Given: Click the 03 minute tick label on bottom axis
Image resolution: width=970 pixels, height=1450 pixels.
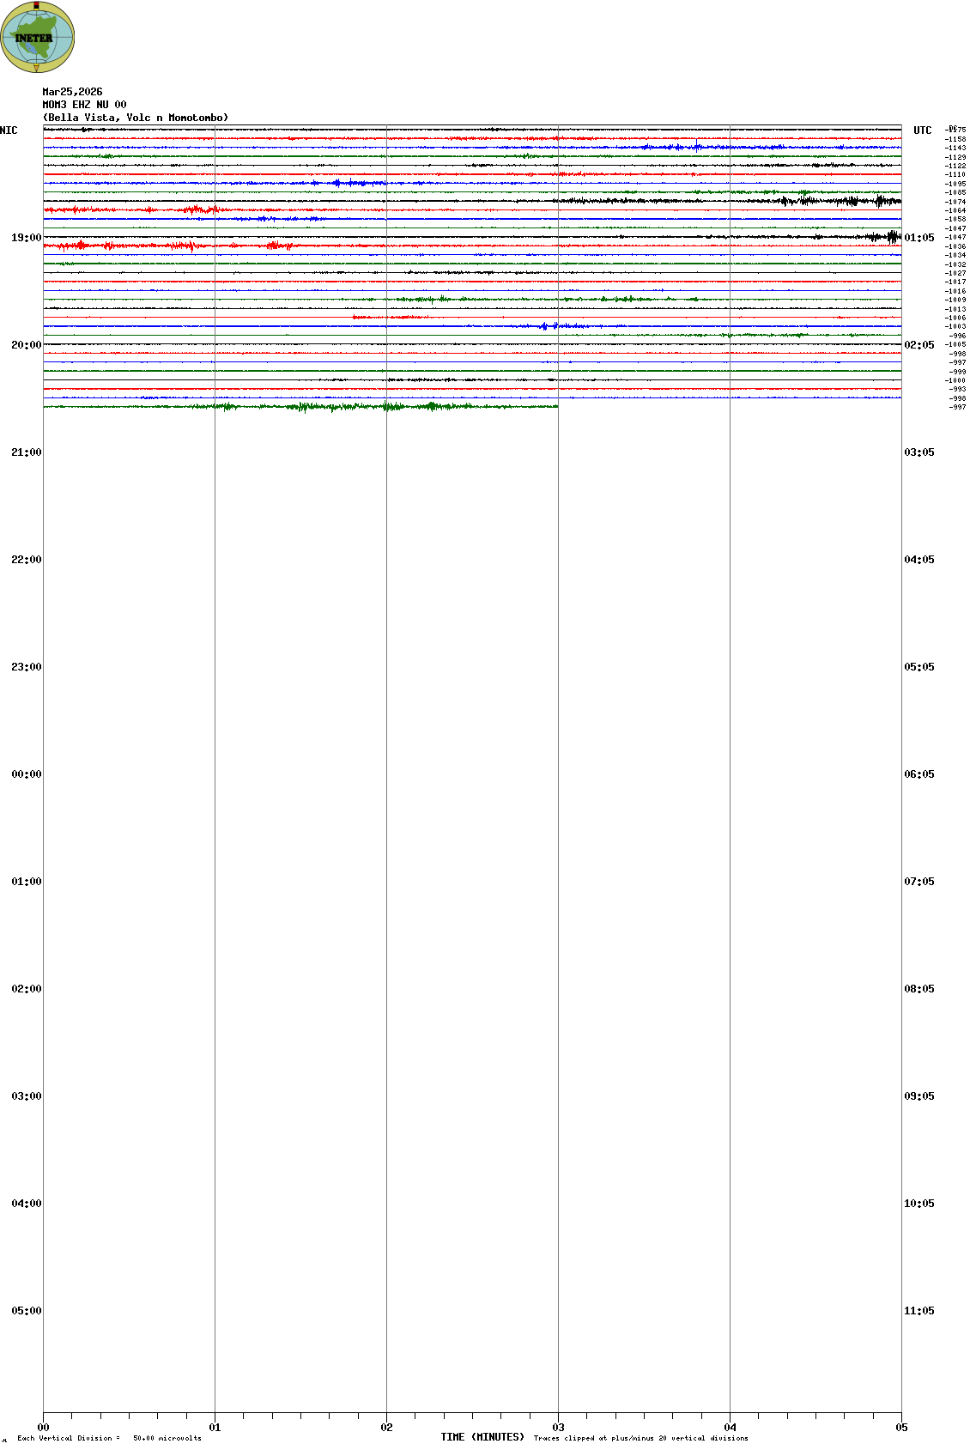Looking at the screenshot, I should pyautogui.click(x=558, y=1428).
